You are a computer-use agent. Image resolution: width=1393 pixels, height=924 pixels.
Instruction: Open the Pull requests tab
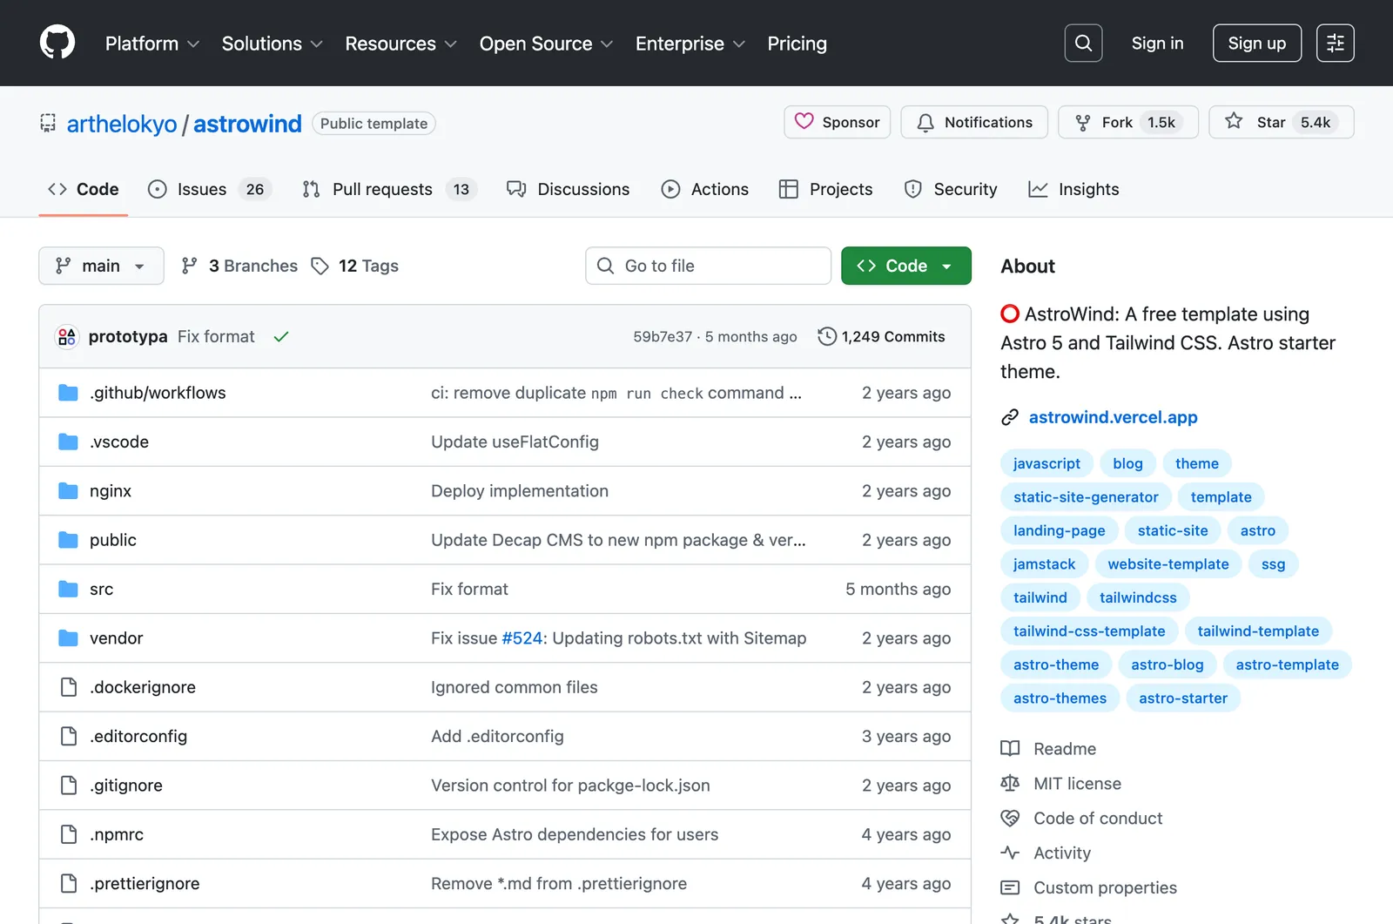point(389,189)
